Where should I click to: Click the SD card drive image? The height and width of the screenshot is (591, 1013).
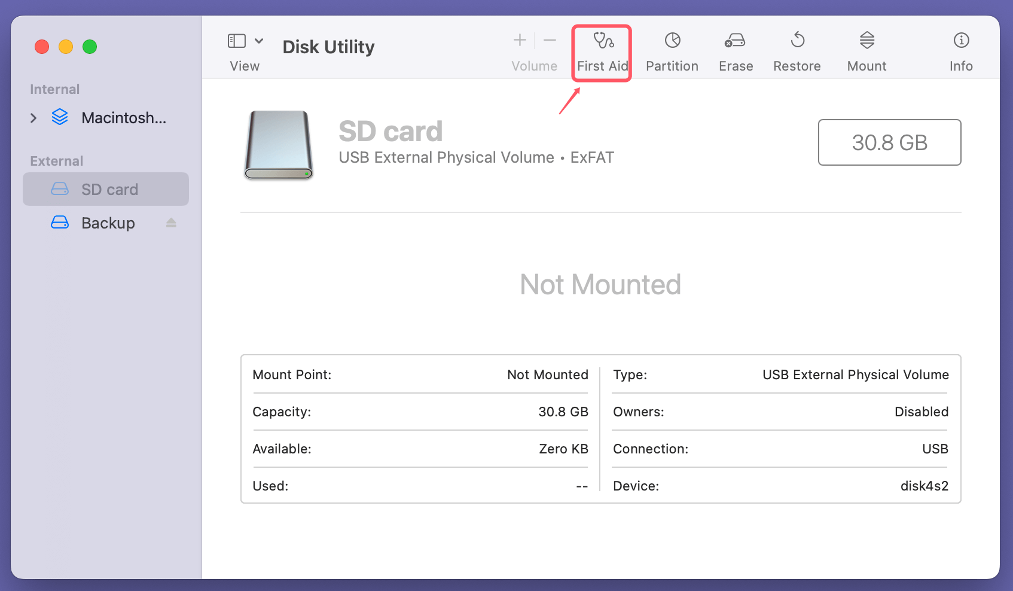[279, 145]
